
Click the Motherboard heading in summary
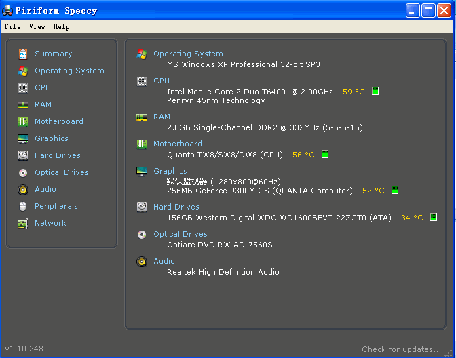coord(178,144)
